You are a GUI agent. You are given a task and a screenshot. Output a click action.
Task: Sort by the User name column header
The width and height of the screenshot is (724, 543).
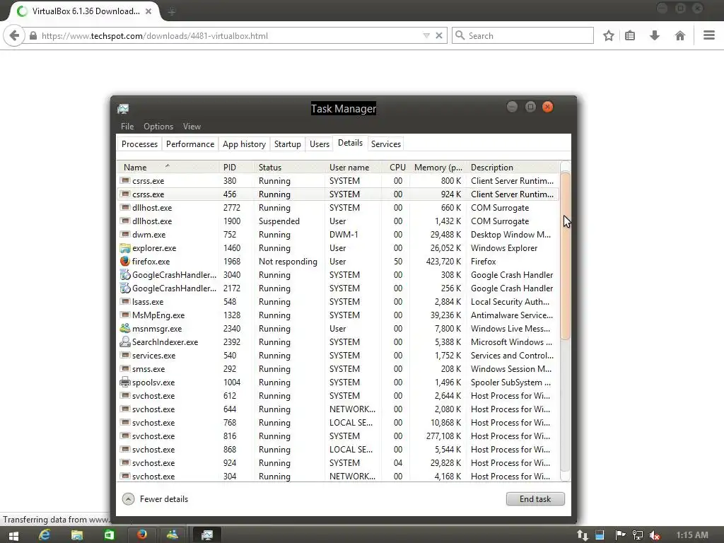coord(354,167)
